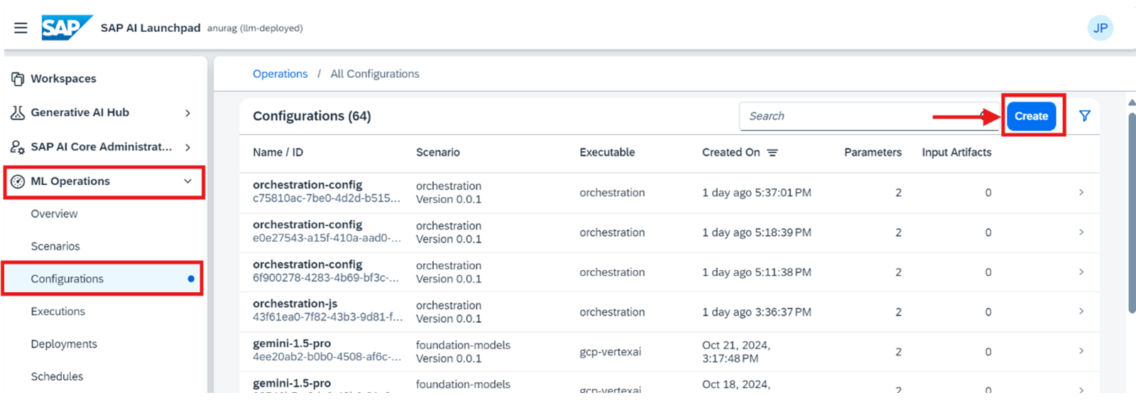Click the All Configurations breadcrumb

(375, 74)
